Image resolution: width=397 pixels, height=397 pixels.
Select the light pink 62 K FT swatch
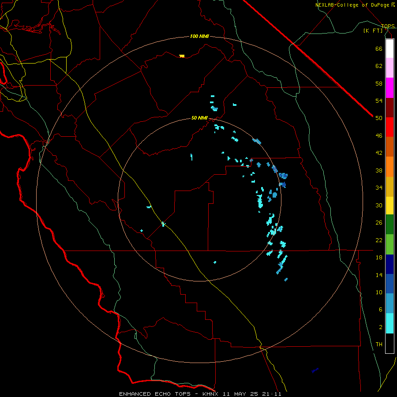pos(390,68)
